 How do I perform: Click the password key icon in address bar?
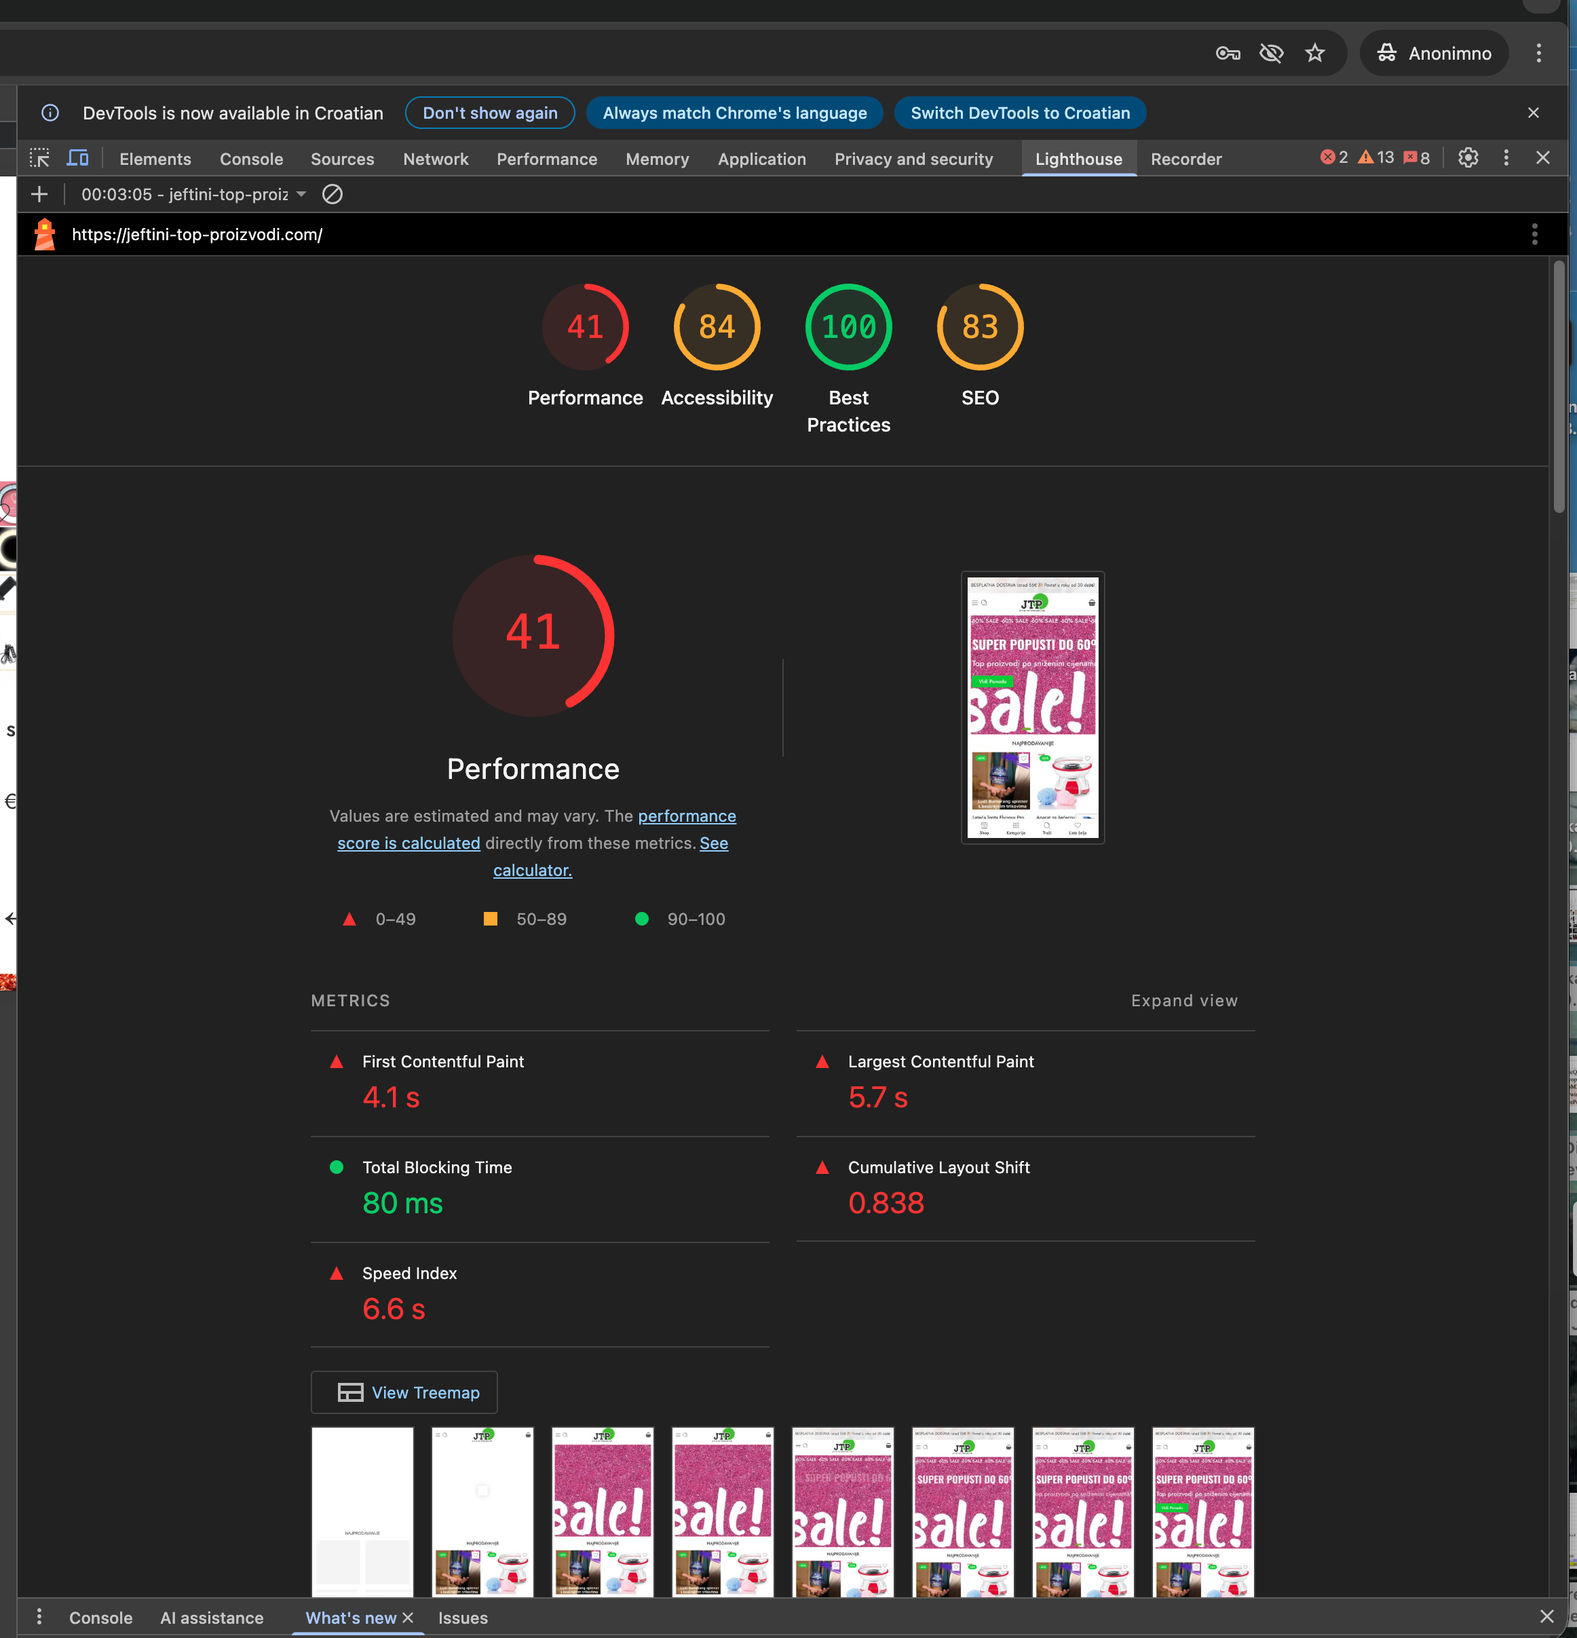tap(1227, 54)
